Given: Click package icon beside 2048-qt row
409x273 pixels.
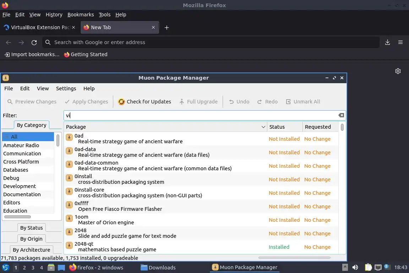Looking at the screenshot, I should 69,245.
